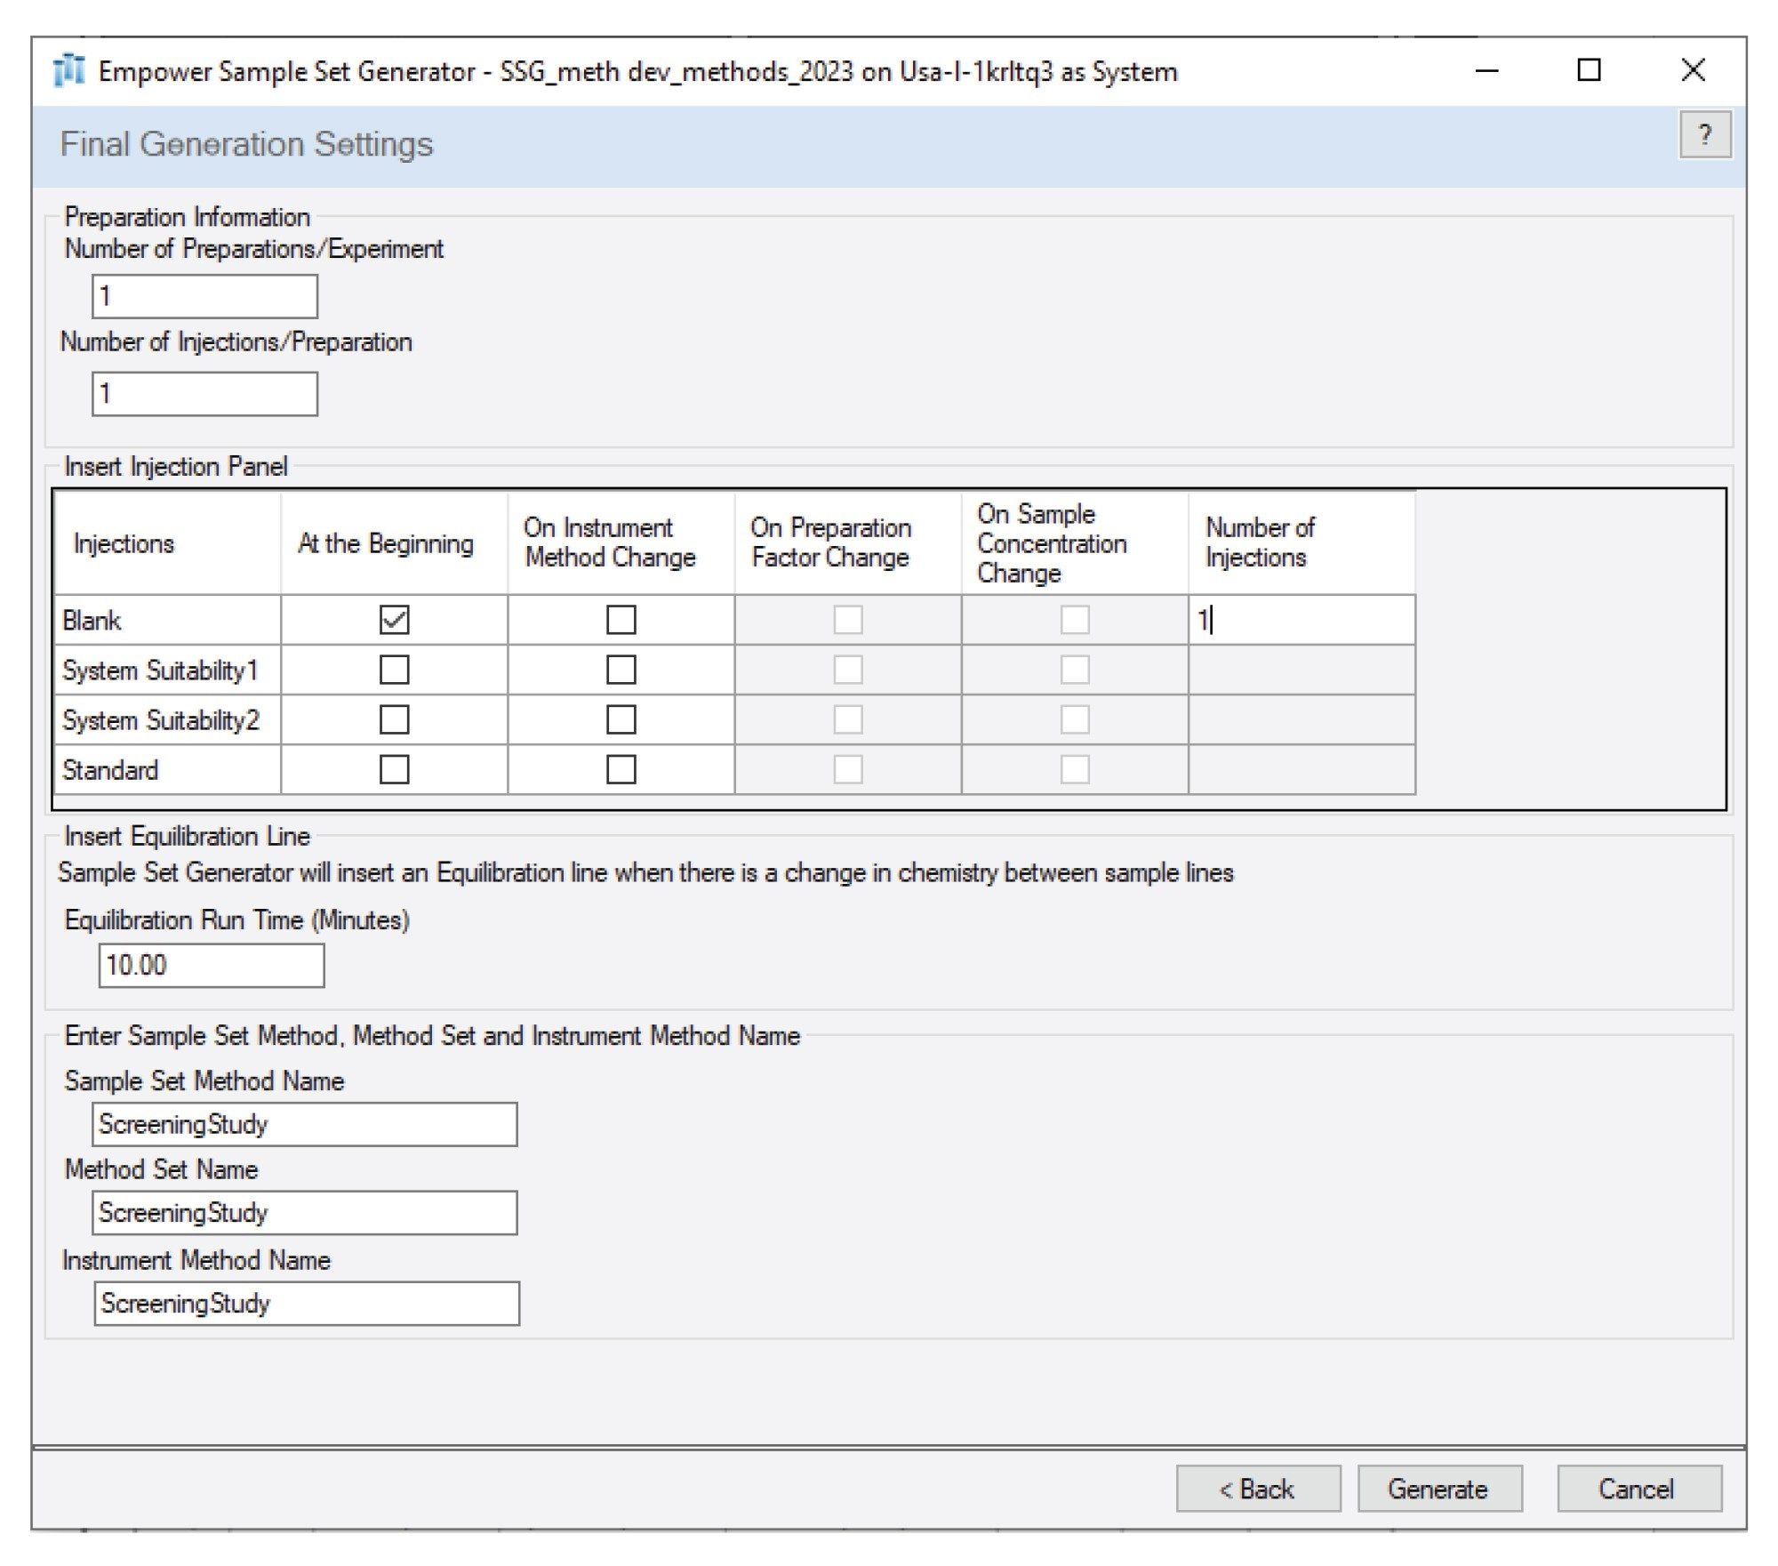Minimize the Sample Set Generator window
The height and width of the screenshot is (1566, 1778).
point(1487,70)
